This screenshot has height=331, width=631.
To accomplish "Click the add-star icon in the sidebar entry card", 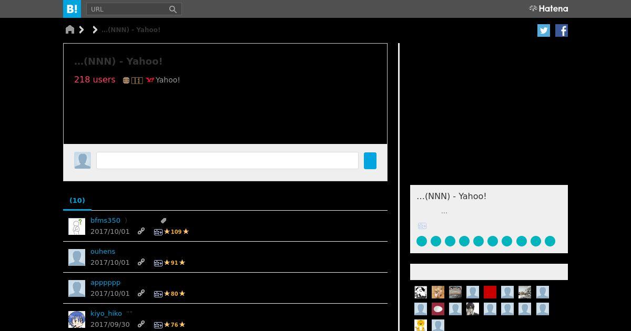I will [422, 226].
